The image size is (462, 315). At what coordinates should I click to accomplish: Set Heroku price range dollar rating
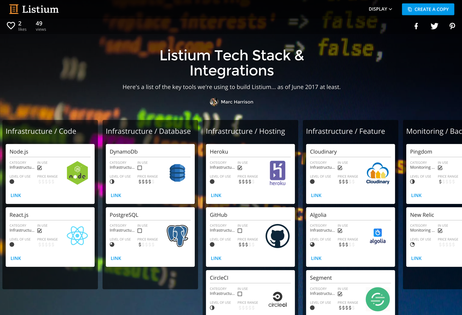click(246, 182)
